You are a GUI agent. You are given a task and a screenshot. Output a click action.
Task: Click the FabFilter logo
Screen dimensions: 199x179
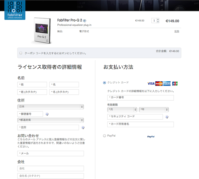pyautogui.click(x=15, y=10)
